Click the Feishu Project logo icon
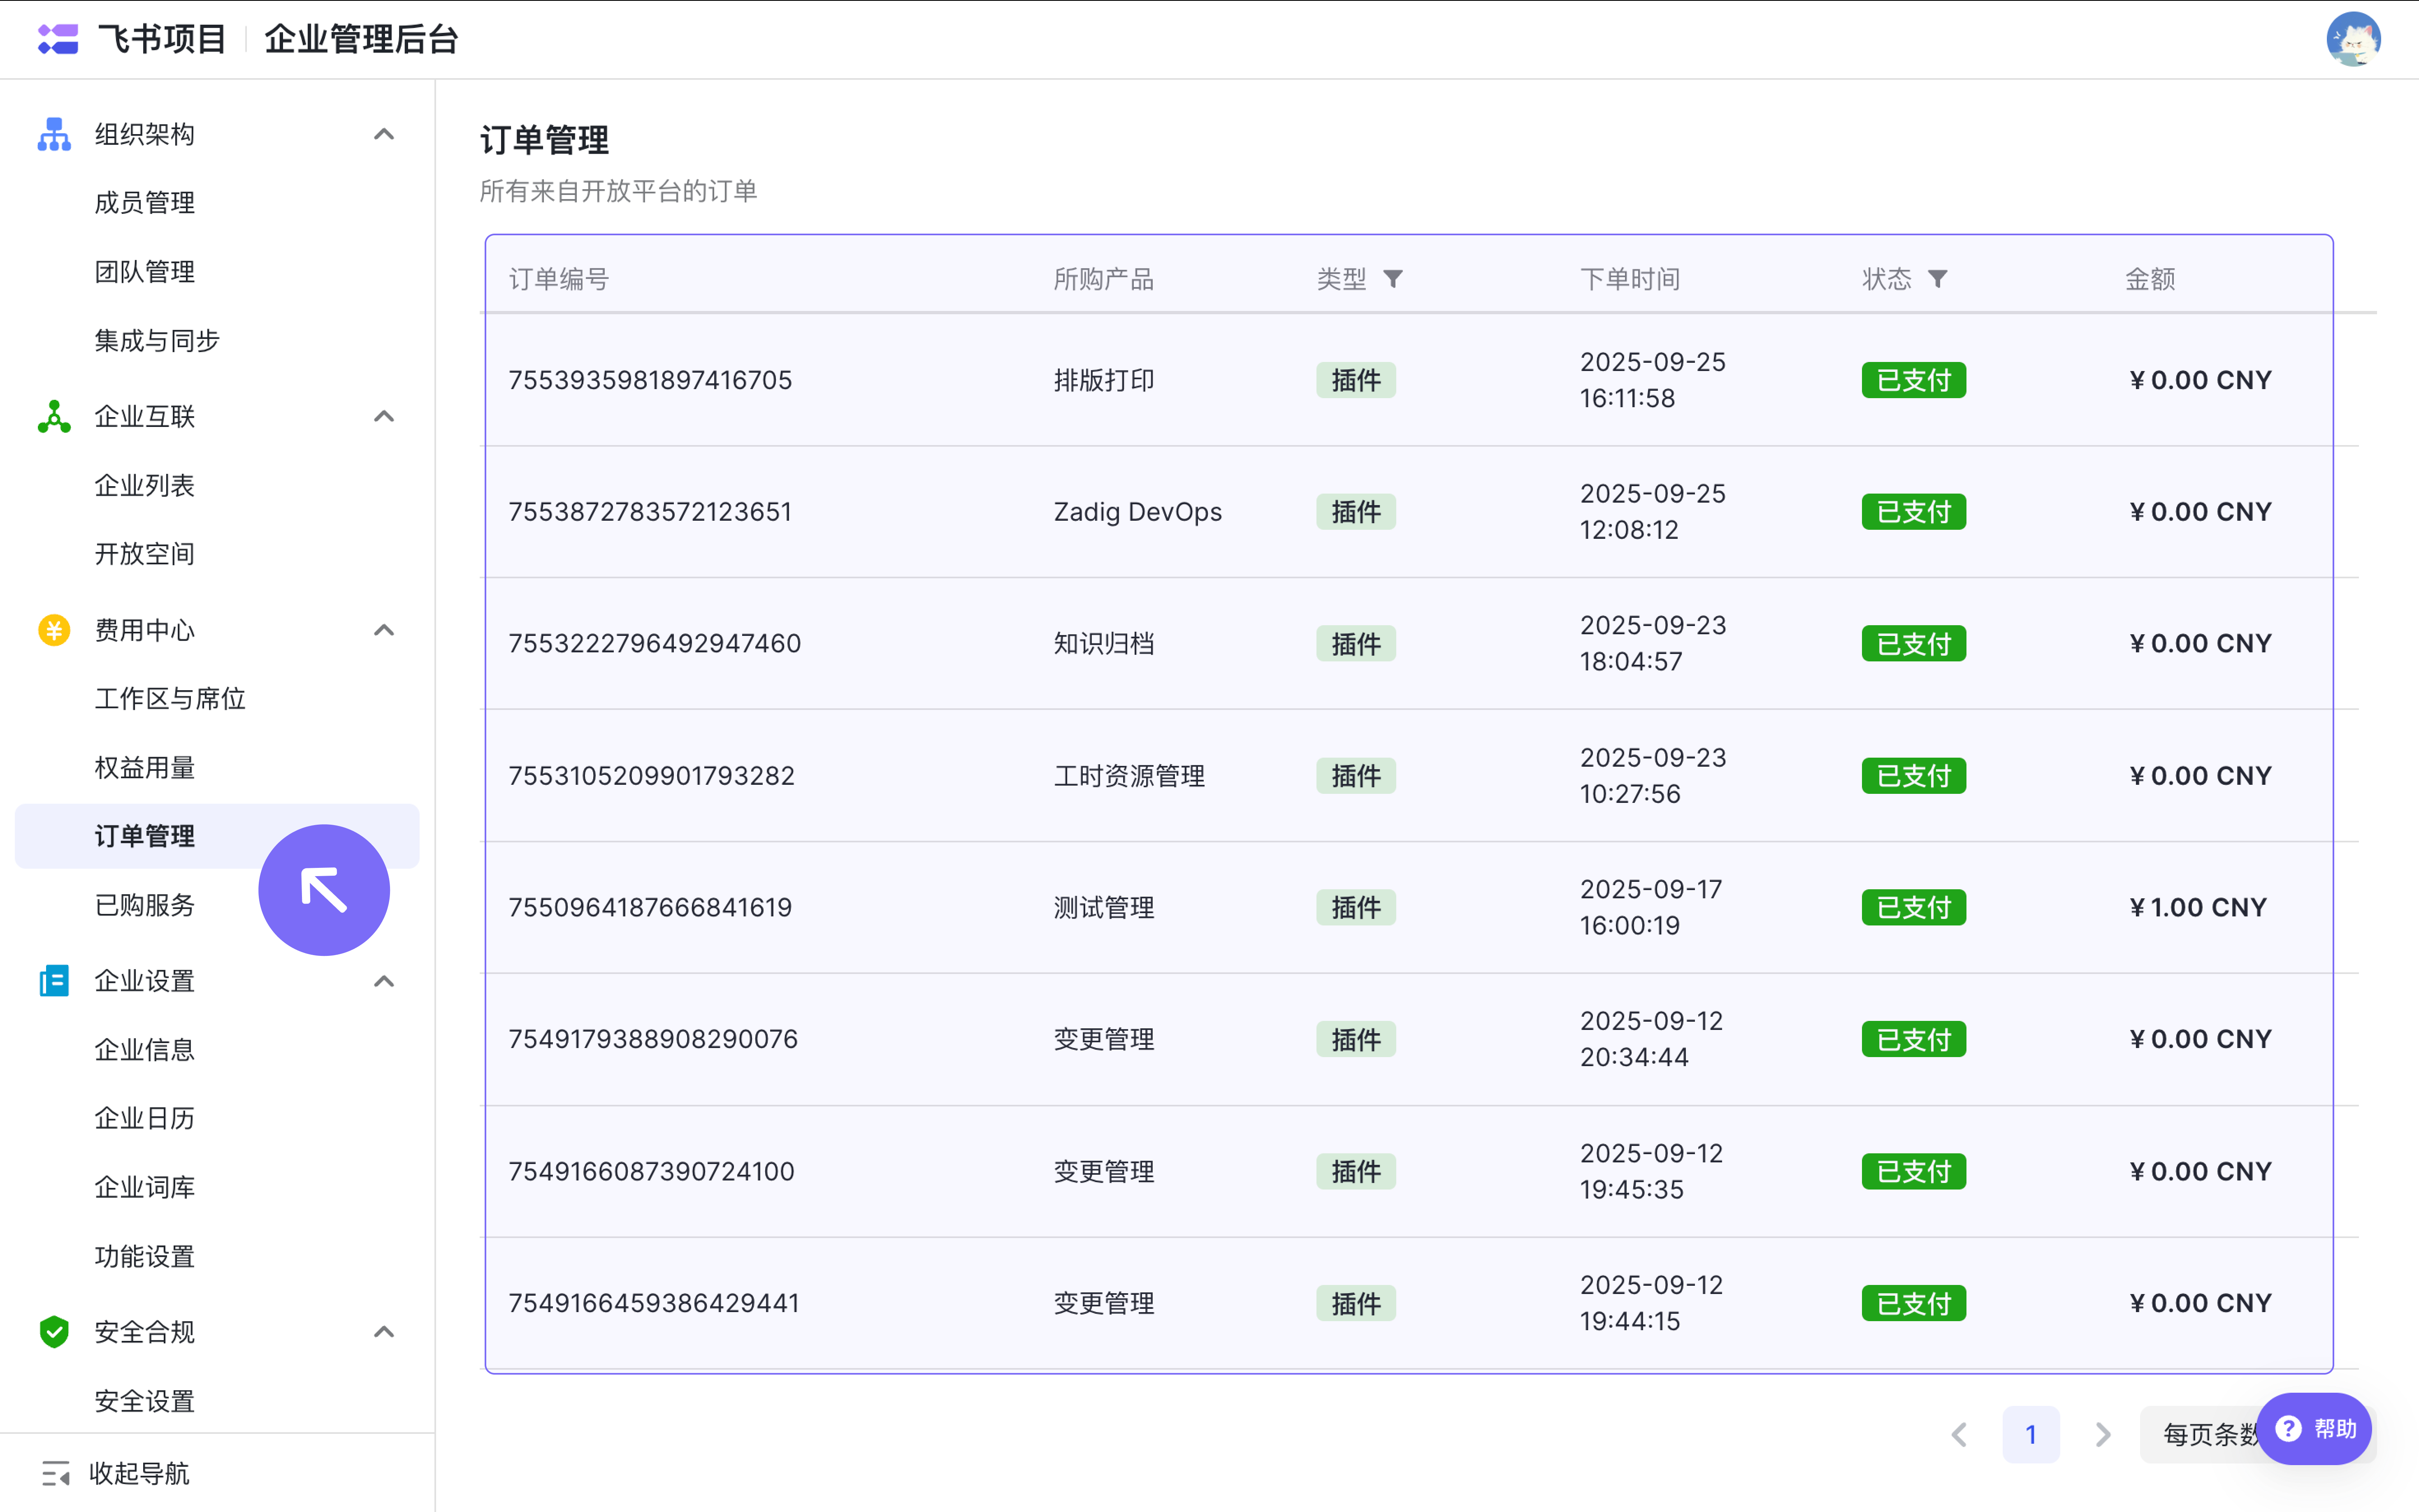This screenshot has height=1512, width=2419. 58,39
